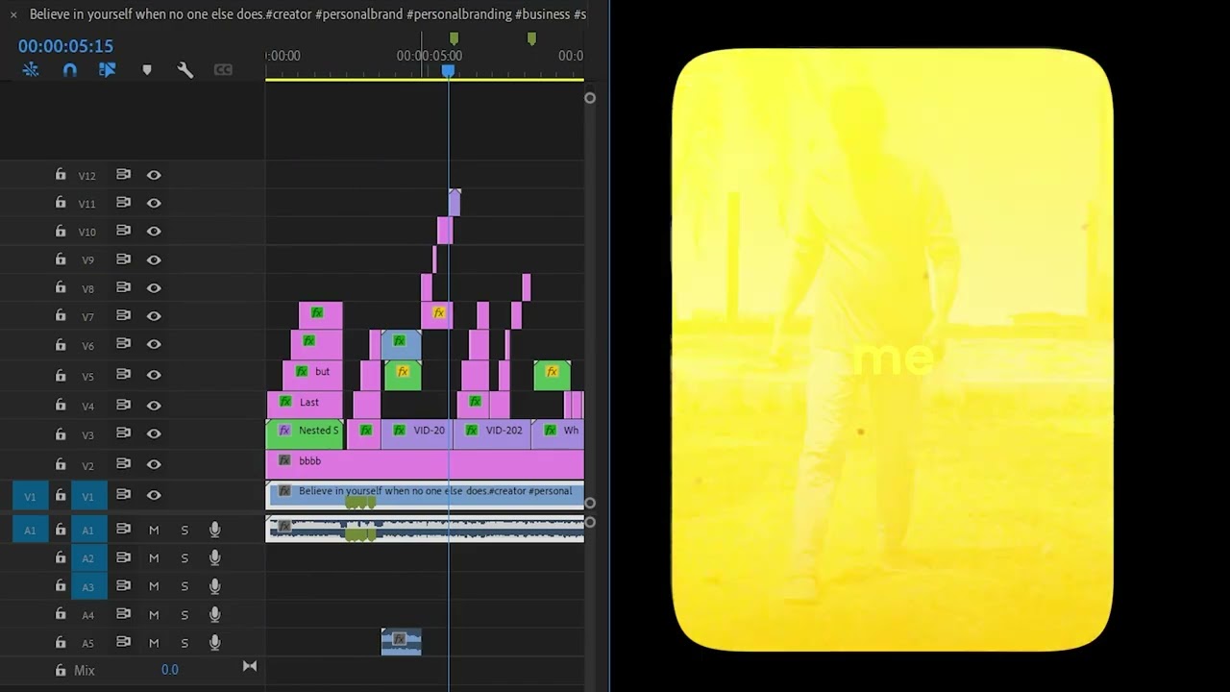Image resolution: width=1230 pixels, height=692 pixels.
Task: Click the vertical zoom handle beside V1
Action: pos(590,503)
